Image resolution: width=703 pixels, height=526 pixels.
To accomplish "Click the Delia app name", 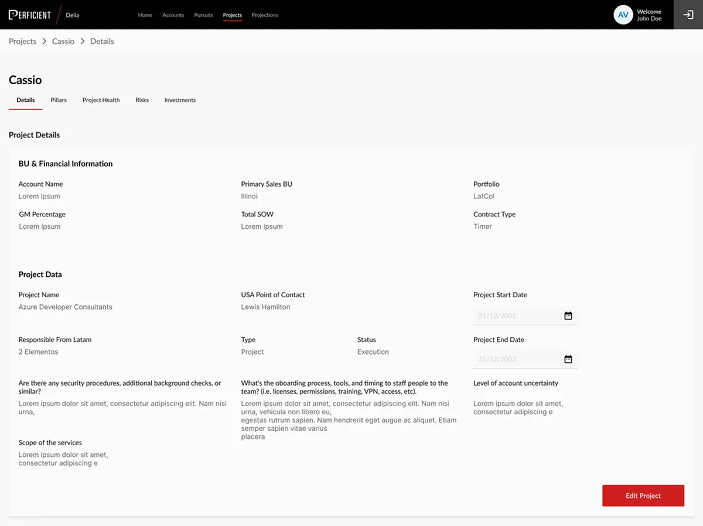I will (73, 15).
